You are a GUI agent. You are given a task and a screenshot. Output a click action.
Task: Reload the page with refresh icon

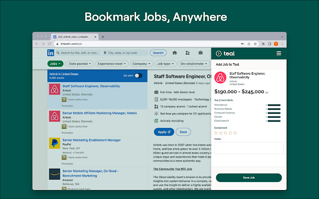pos(49,44)
